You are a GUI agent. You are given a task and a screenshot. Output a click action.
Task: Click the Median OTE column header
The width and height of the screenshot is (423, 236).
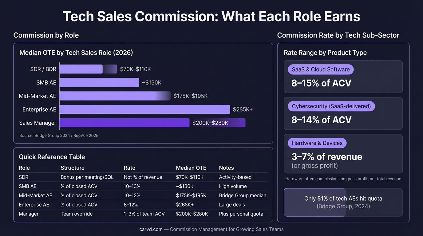tap(191, 168)
